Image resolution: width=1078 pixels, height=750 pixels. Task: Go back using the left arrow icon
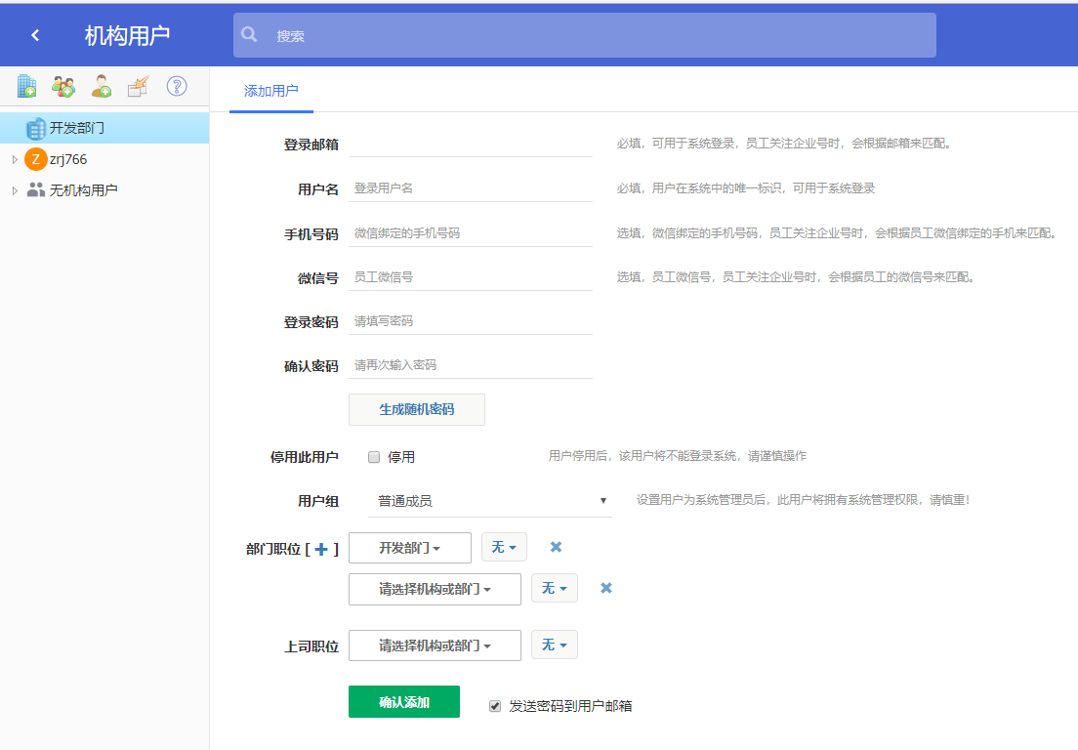pyautogui.click(x=35, y=35)
